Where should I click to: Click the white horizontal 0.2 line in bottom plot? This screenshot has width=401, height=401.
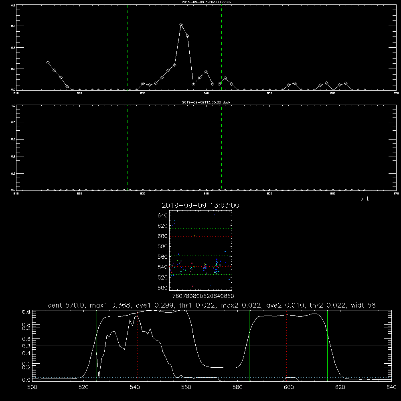pyautogui.click(x=212, y=346)
